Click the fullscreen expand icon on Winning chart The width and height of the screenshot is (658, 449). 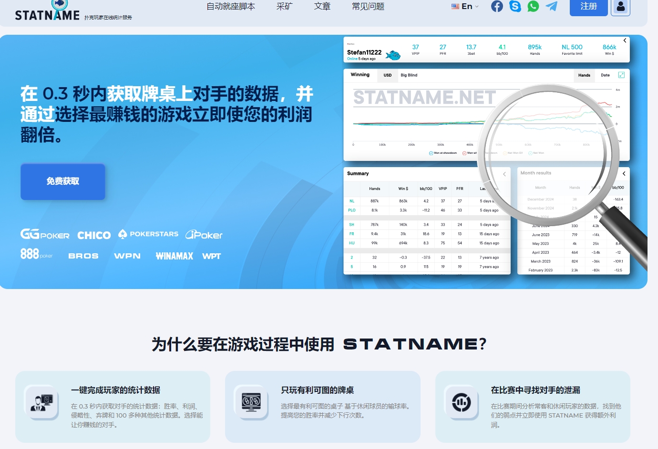(621, 75)
